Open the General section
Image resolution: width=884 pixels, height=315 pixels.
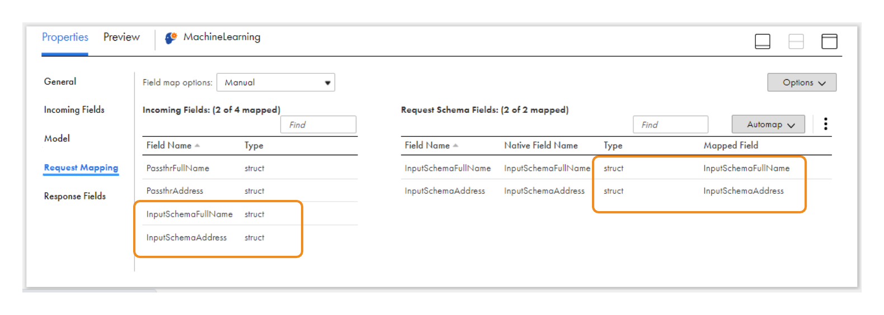click(x=60, y=82)
